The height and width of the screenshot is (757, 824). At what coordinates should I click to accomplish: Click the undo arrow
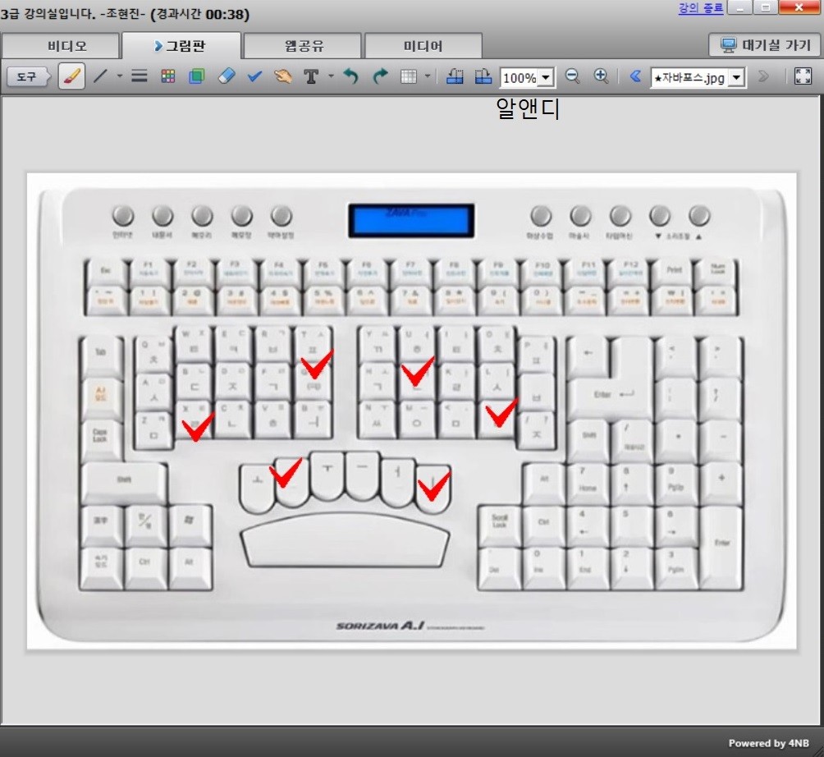point(351,76)
